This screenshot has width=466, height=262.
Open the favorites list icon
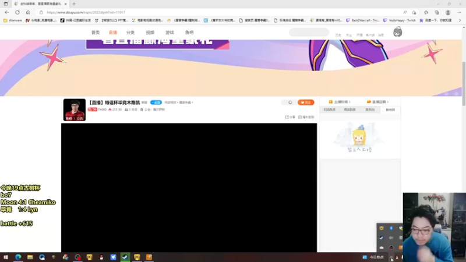426,12
